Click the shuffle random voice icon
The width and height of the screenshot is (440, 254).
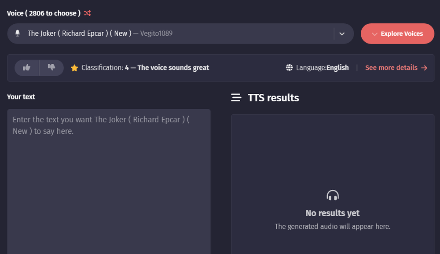tap(87, 13)
